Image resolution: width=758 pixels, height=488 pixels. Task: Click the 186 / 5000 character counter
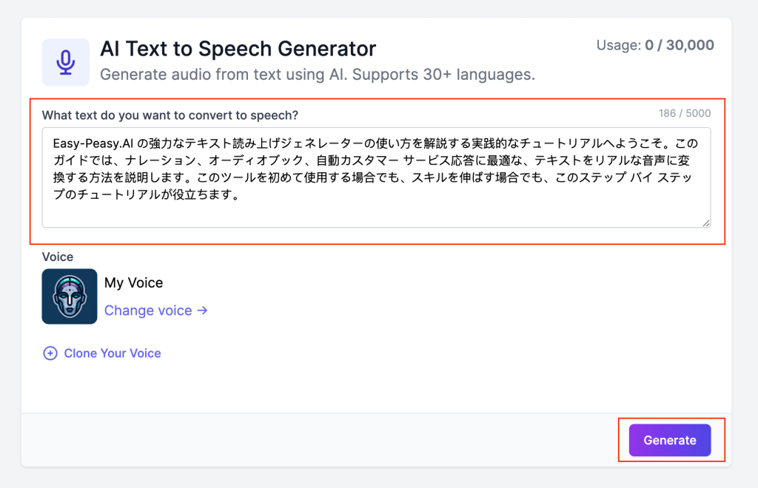(684, 114)
